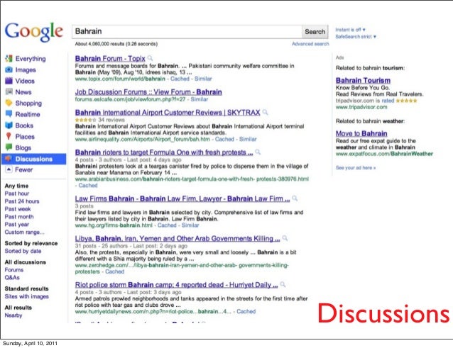
Task: Click the News newspaper icon
Action: 9,92
